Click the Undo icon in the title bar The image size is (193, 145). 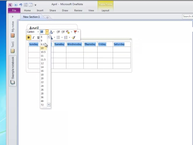pyautogui.click(x=20, y=5)
